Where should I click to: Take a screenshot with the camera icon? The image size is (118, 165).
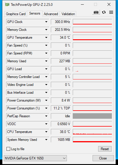pos(96,13)
